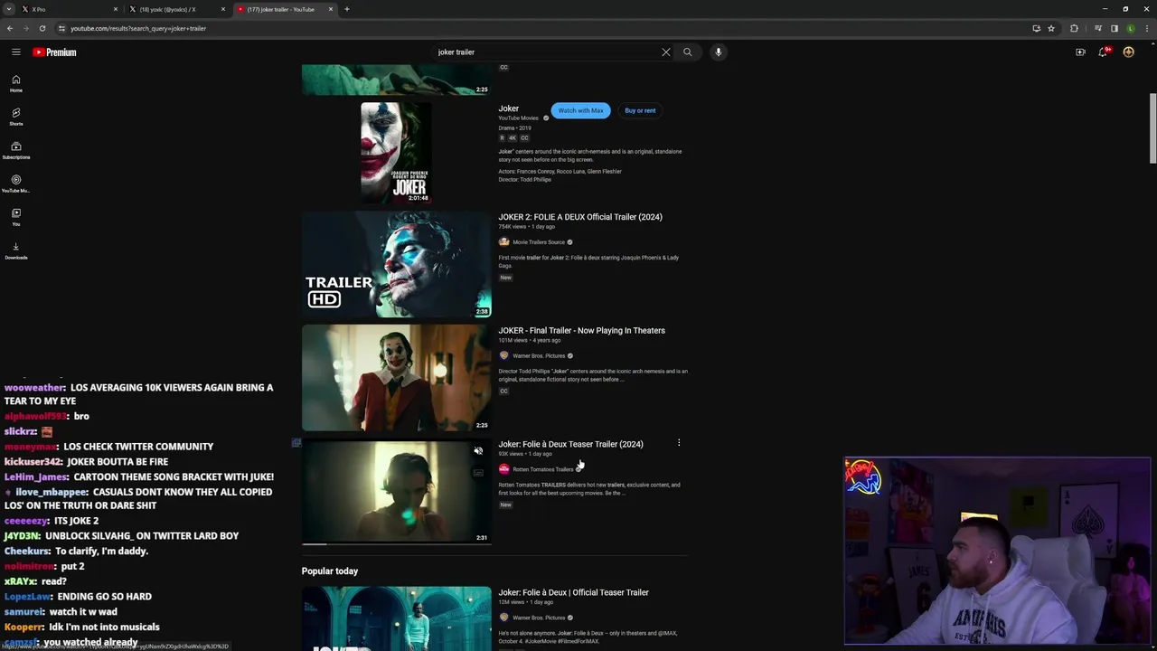The width and height of the screenshot is (1157, 651).
Task: Click the magnifier search button
Action: pyautogui.click(x=688, y=52)
